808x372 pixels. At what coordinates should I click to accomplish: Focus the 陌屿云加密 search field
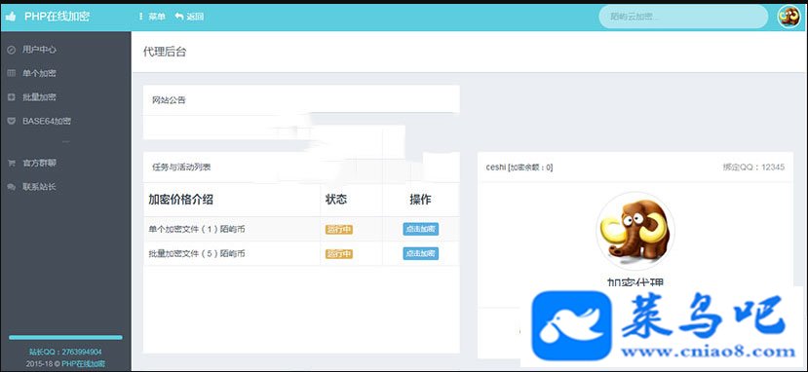pyautogui.click(x=683, y=17)
